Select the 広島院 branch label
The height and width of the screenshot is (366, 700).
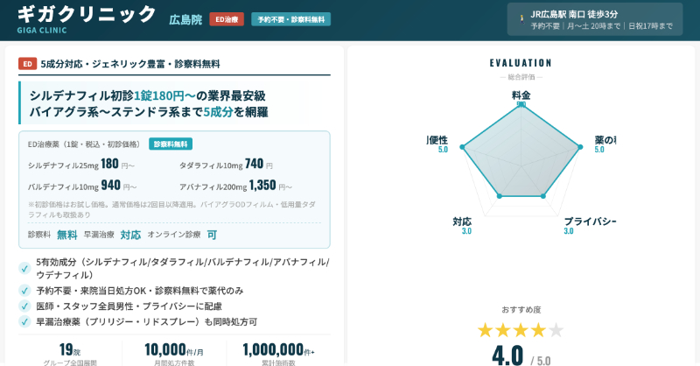(x=185, y=18)
